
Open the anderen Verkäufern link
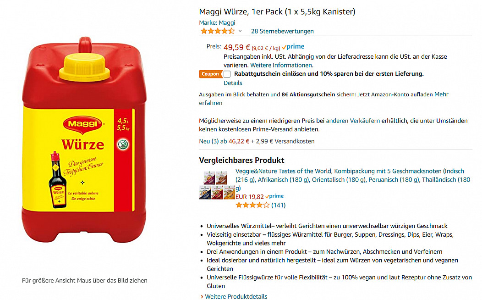click(353, 121)
